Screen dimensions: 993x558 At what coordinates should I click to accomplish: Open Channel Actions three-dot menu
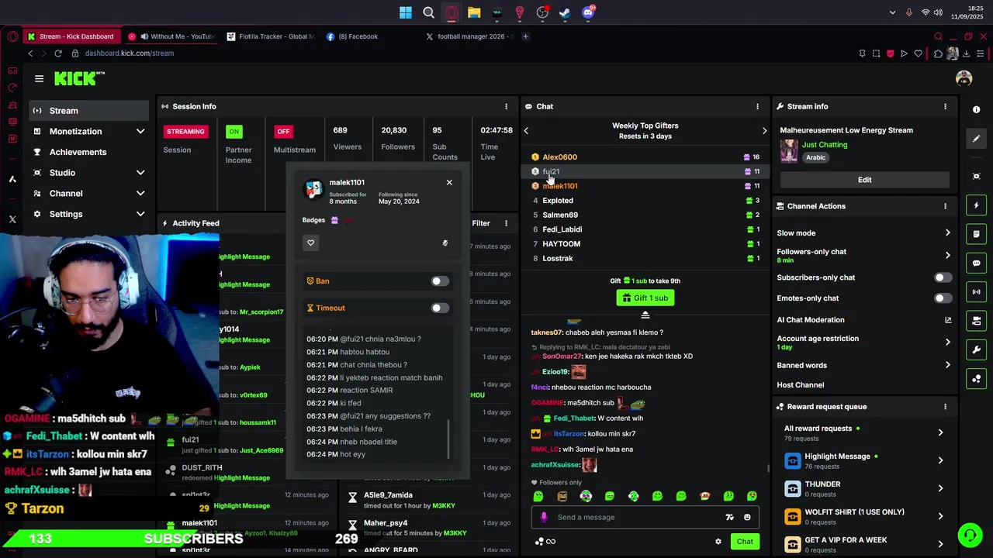coord(945,206)
